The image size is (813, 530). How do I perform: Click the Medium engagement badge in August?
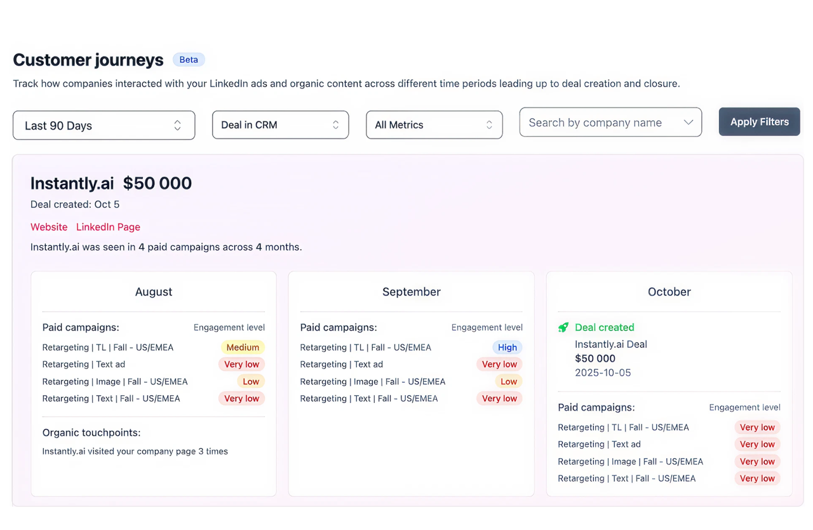[x=243, y=347]
